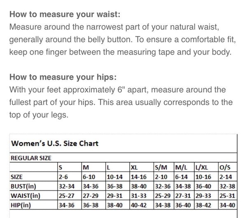Click the WAIST(in) row label
This screenshot has height=218, width=247.
pos(26,196)
